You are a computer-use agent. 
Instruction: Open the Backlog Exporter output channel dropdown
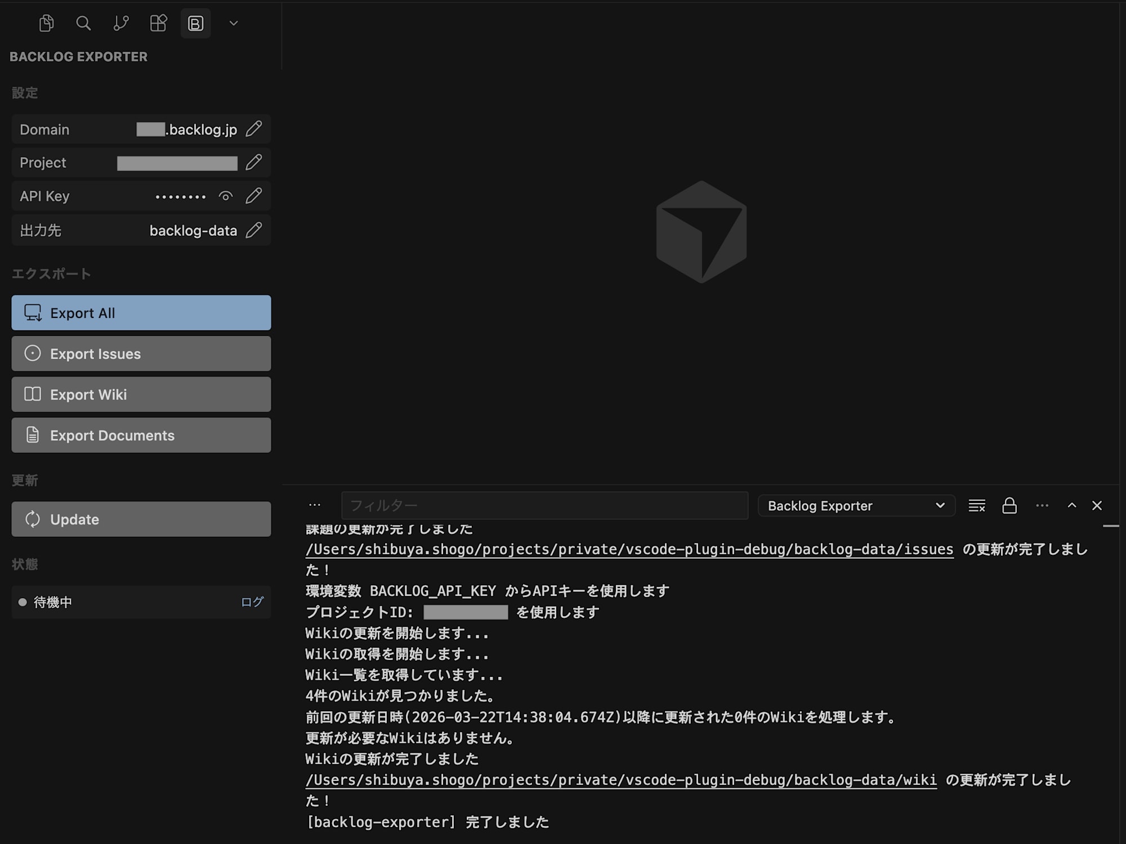[856, 505]
